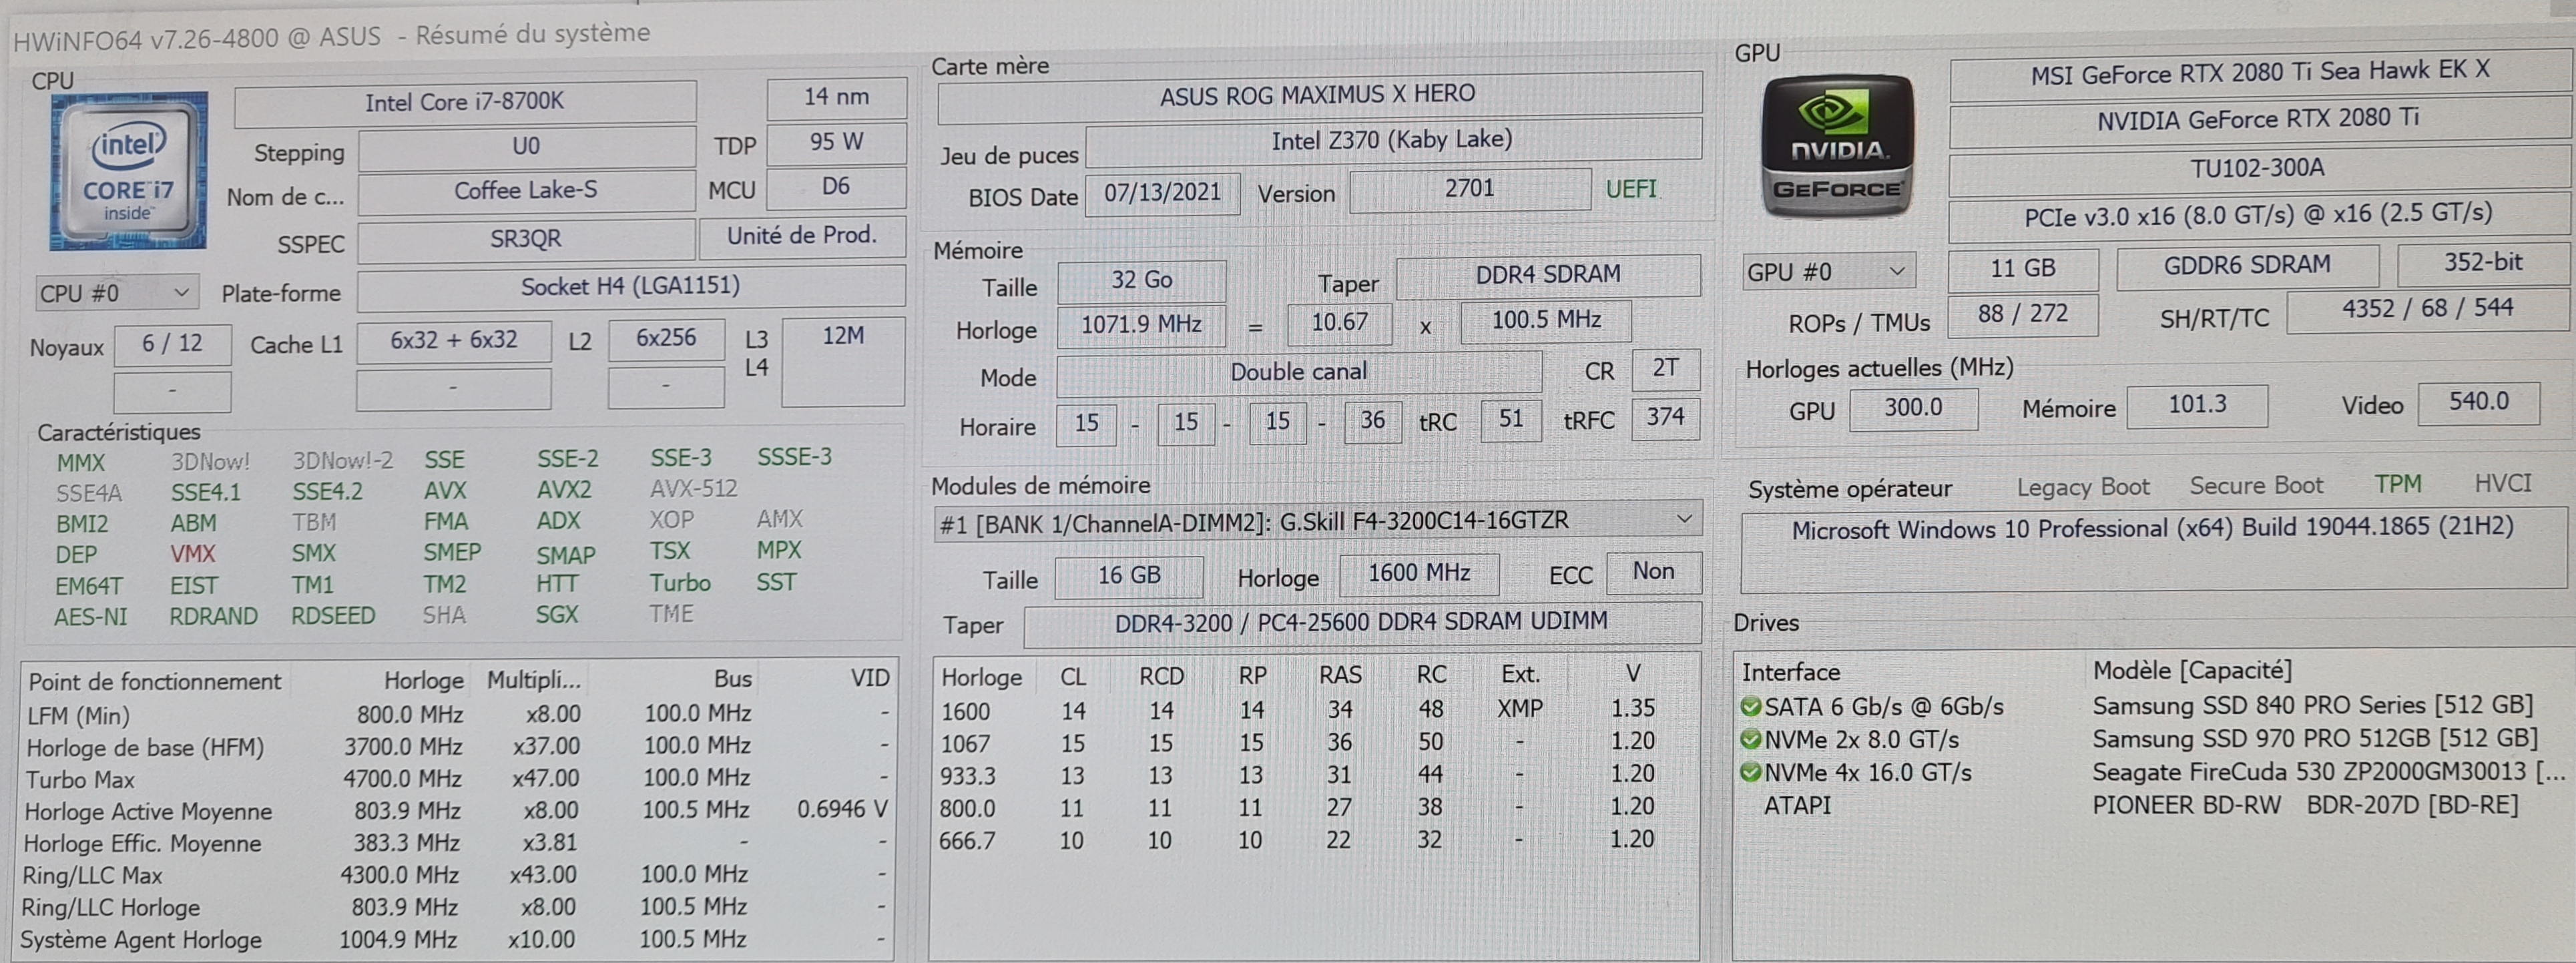Click the Intel Core i7 logo
2576x963 pixels.
point(128,171)
